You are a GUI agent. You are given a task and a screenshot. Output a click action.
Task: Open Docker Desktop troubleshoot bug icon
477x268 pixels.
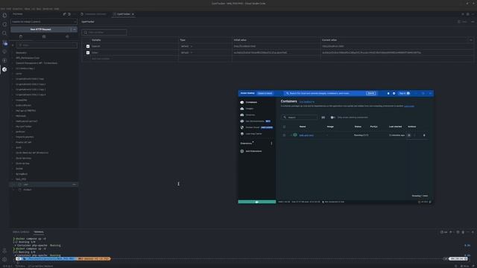coord(388,94)
